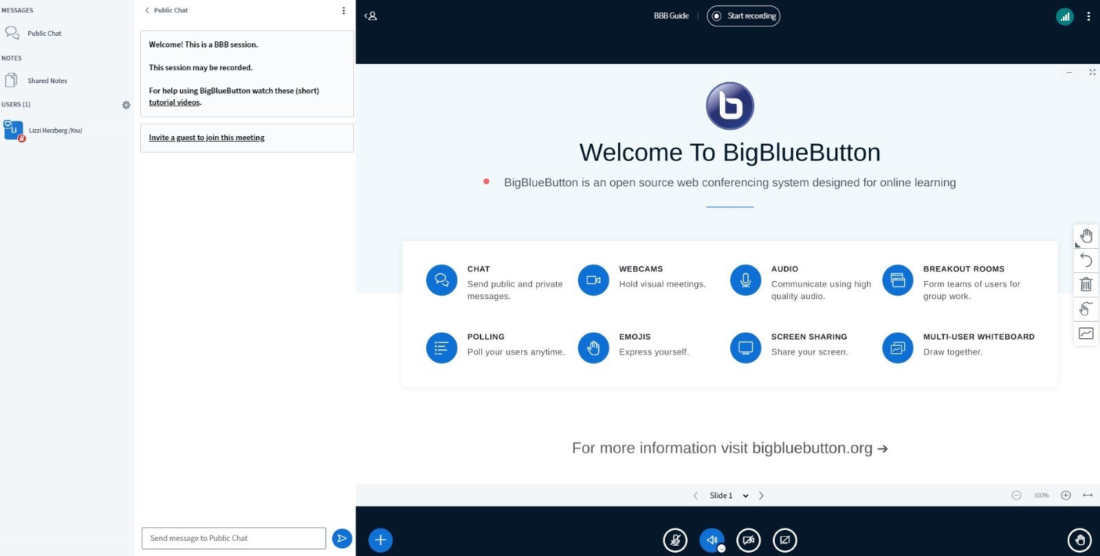Click the POLLING list icon on slide
The width and height of the screenshot is (1100, 556).
441,348
